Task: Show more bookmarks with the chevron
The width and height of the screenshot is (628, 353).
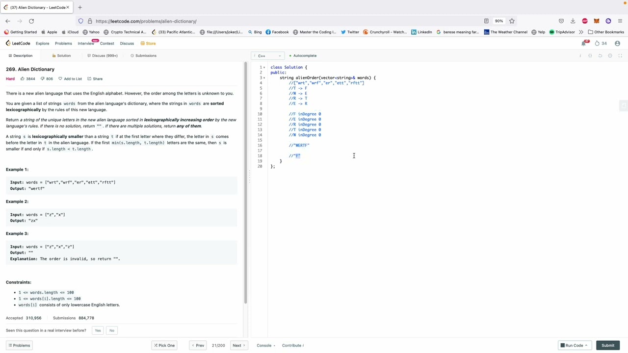Action: pos(581,32)
